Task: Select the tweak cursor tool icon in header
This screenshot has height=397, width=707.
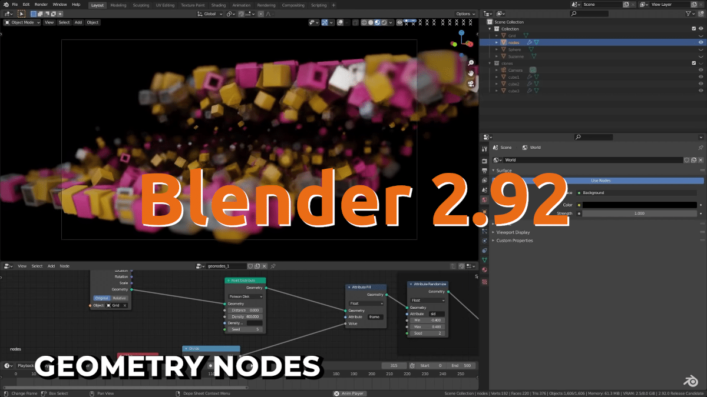Action: click(22, 14)
